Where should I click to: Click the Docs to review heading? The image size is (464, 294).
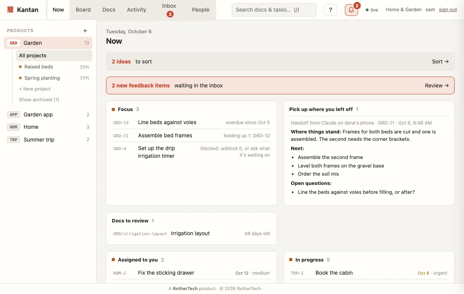[x=130, y=221]
